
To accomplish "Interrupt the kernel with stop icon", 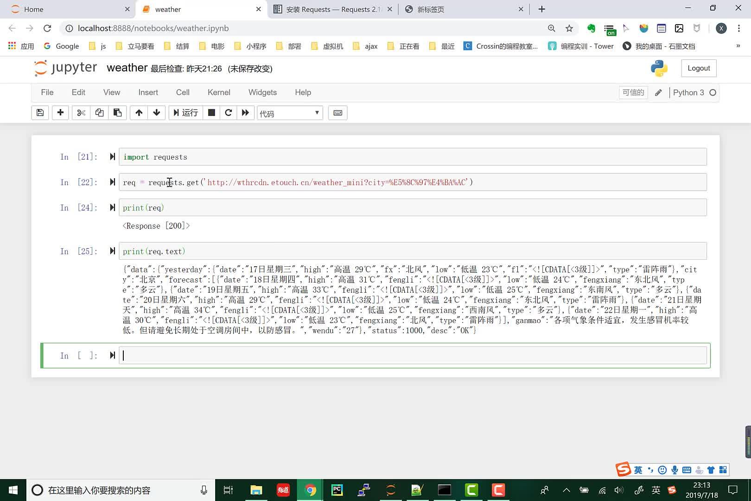I will tap(211, 113).
